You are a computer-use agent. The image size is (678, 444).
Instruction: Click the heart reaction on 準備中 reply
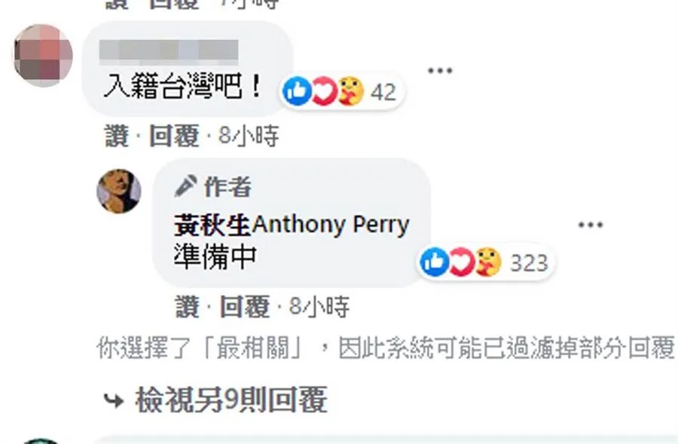point(461,262)
